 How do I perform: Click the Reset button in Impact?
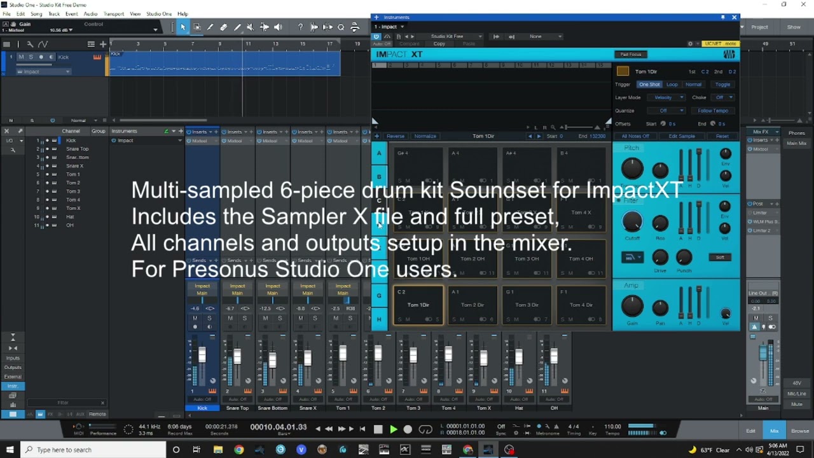coord(722,136)
